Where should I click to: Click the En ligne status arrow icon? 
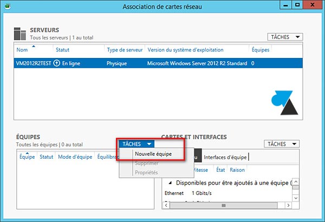pos(56,63)
